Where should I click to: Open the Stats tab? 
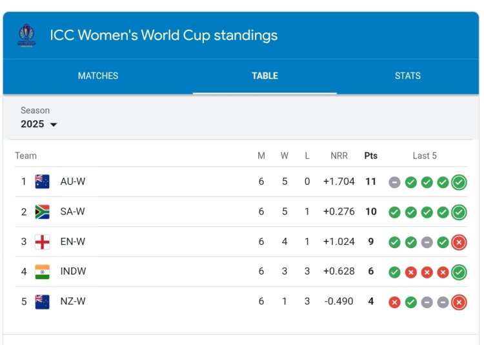tap(407, 76)
